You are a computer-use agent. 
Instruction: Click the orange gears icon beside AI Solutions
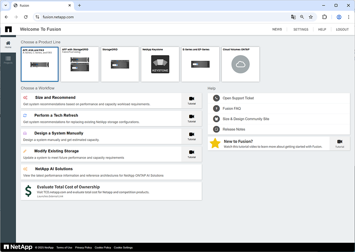(x=25, y=169)
